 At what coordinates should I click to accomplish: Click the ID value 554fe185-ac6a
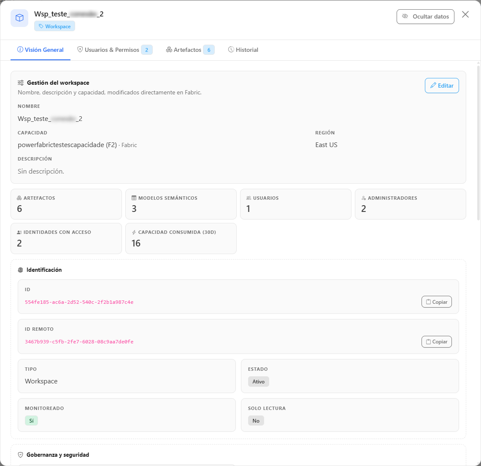[x=79, y=302]
